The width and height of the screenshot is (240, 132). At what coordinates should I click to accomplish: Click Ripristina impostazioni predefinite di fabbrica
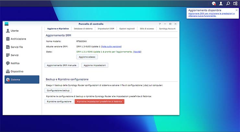pyautogui.click(x=99, y=101)
